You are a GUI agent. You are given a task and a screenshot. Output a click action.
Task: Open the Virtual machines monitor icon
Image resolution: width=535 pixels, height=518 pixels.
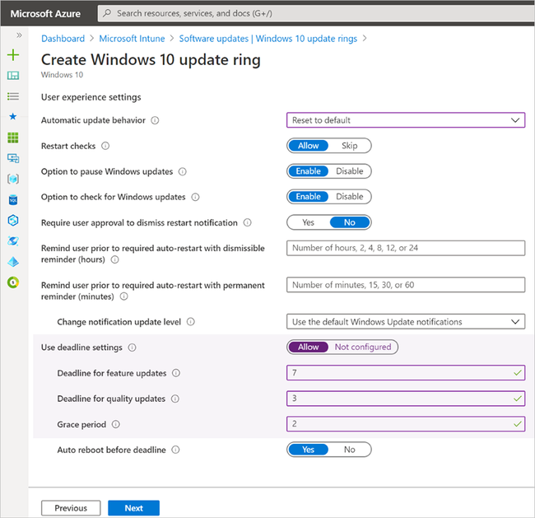(x=13, y=158)
